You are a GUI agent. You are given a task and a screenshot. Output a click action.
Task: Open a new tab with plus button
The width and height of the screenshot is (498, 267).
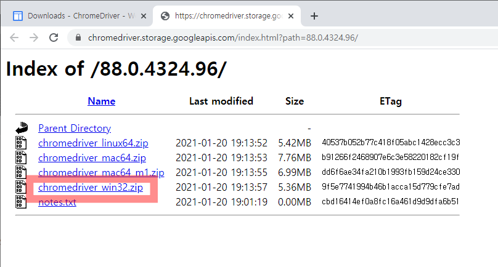pyautogui.click(x=314, y=16)
